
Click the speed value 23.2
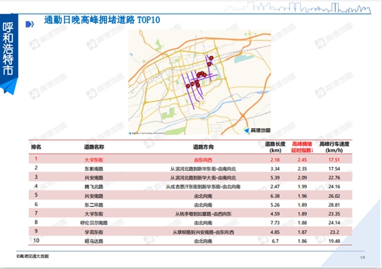click(334, 232)
